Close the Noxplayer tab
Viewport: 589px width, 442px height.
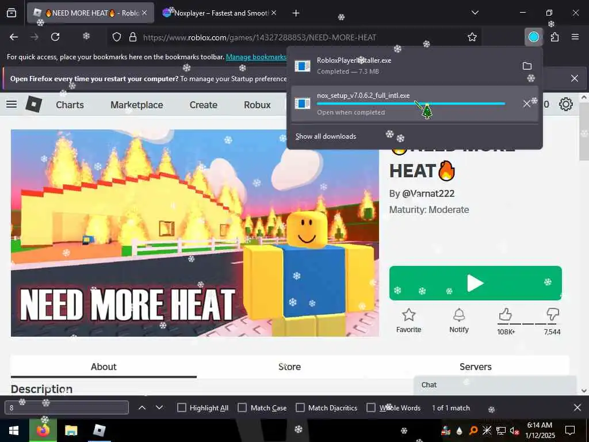pos(274,13)
